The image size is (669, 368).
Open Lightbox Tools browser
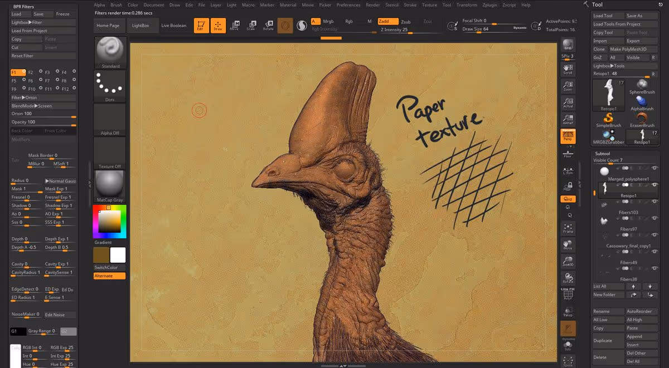tap(624, 66)
